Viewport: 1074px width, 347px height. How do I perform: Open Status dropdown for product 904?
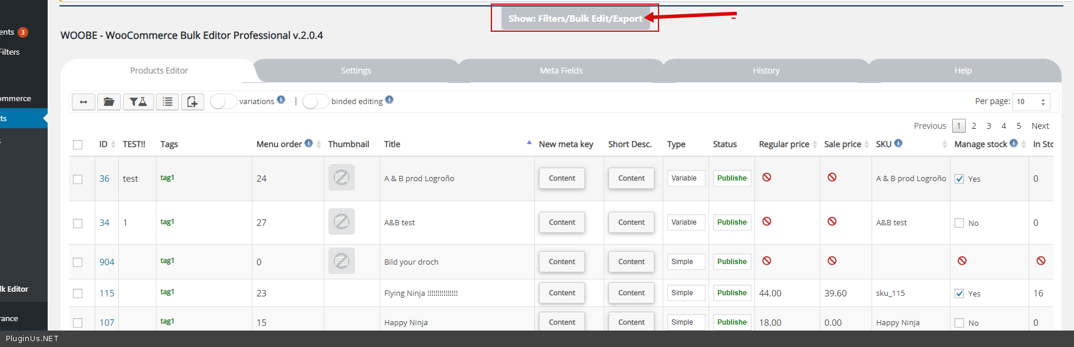tap(732, 262)
